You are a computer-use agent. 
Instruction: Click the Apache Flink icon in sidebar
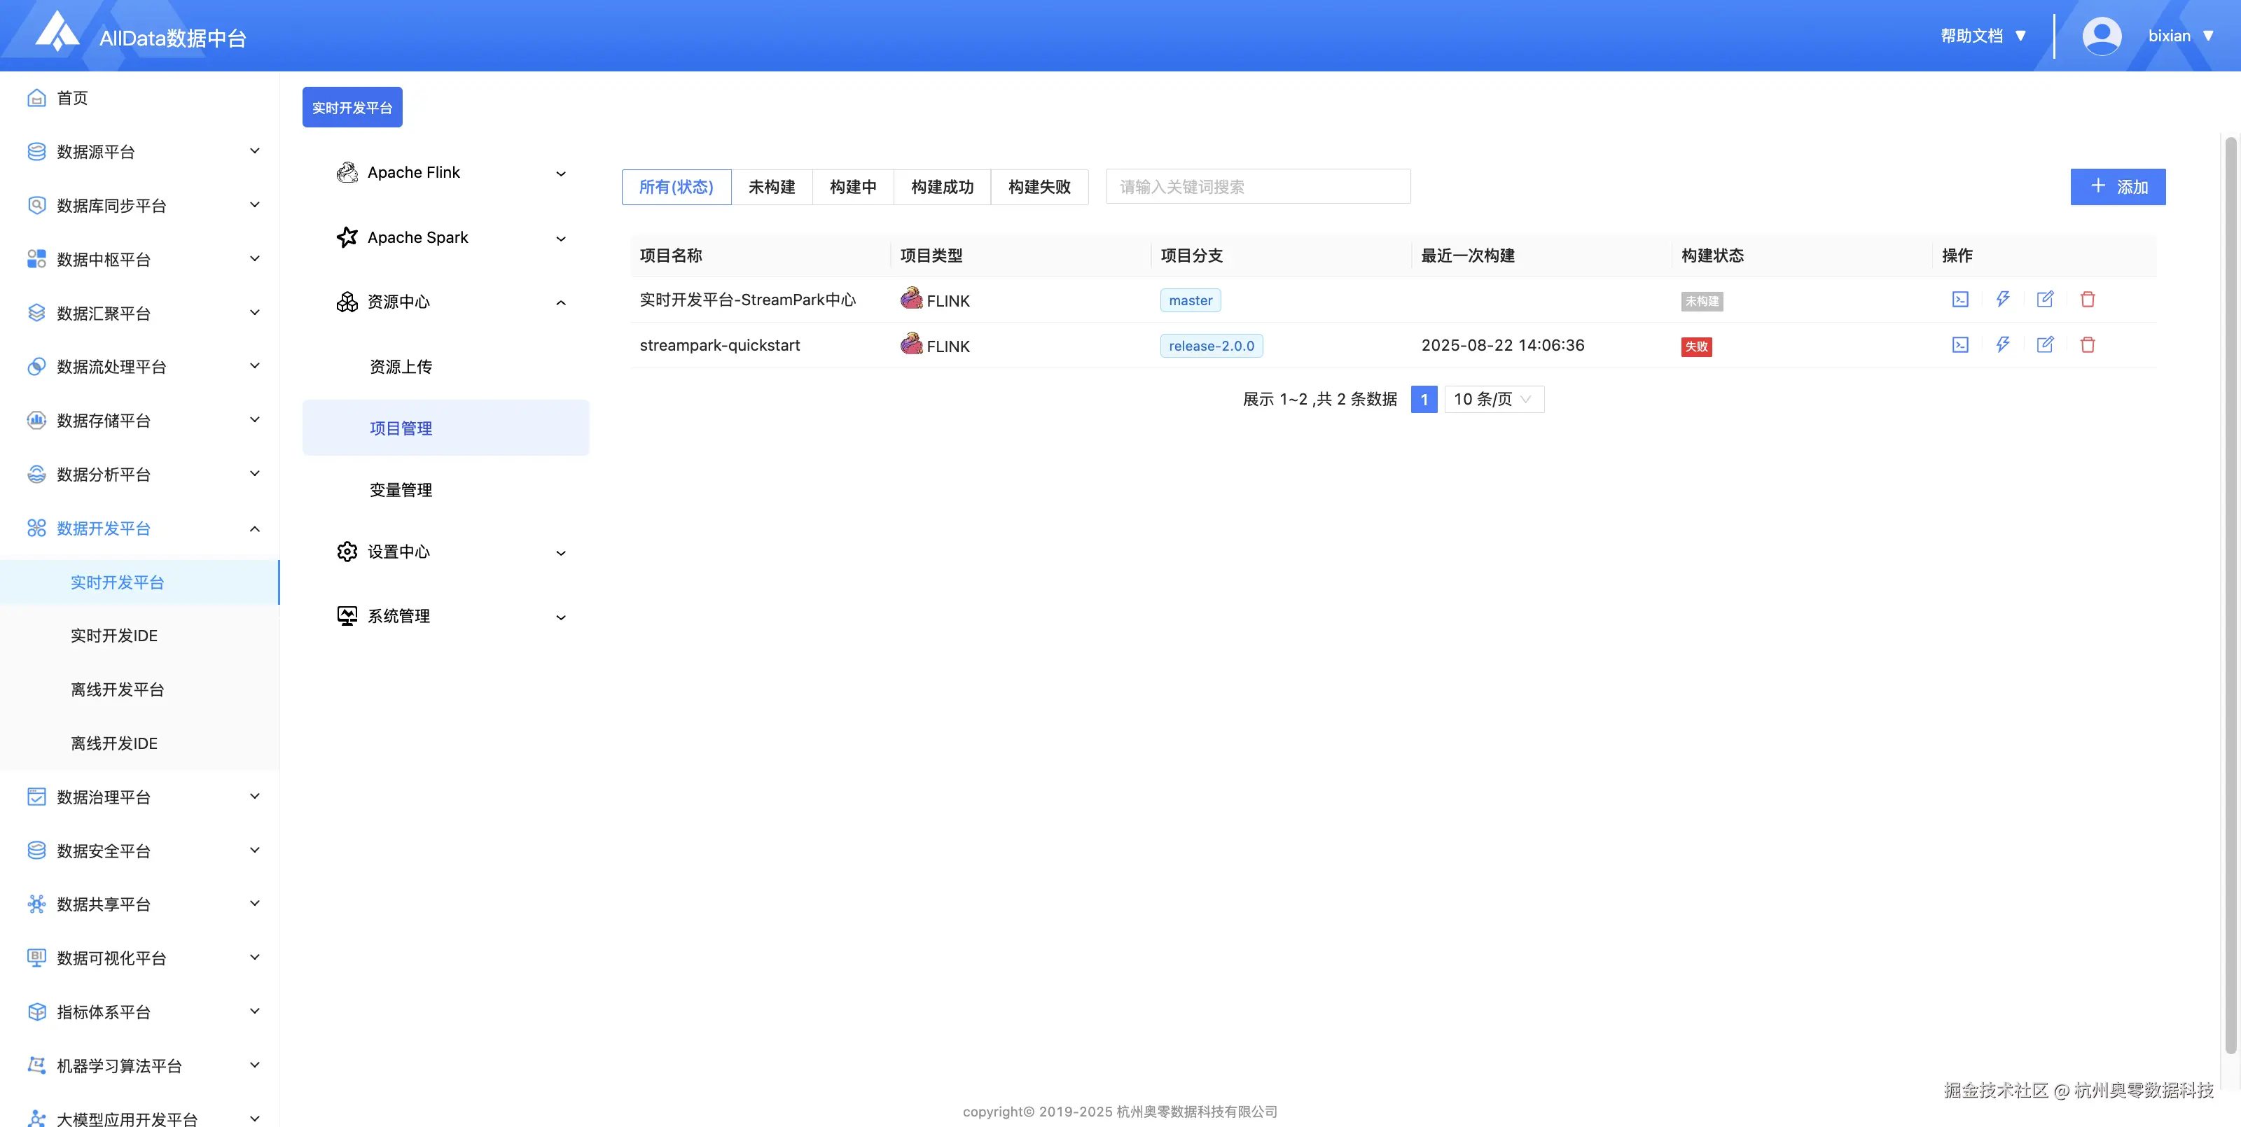[347, 171]
